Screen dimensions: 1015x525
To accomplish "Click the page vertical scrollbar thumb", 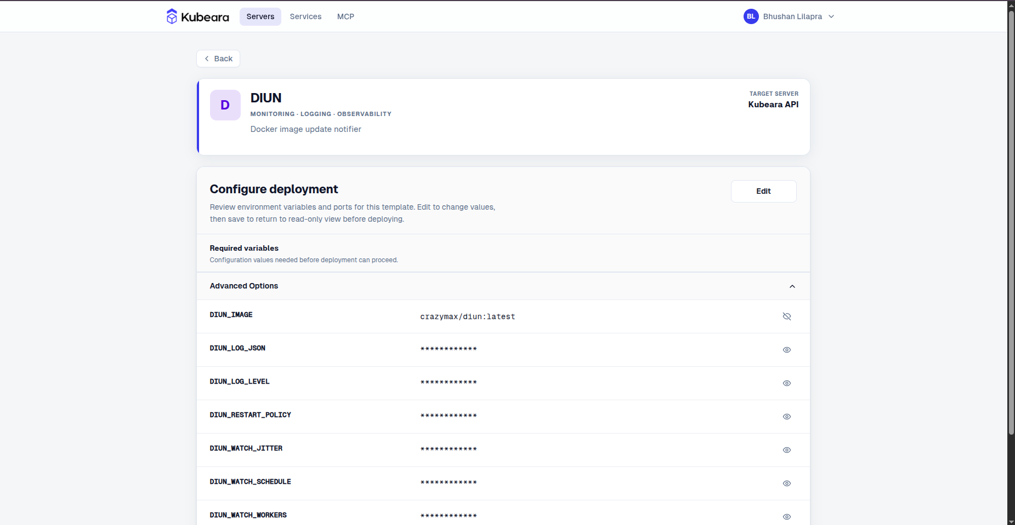I will point(1011,223).
